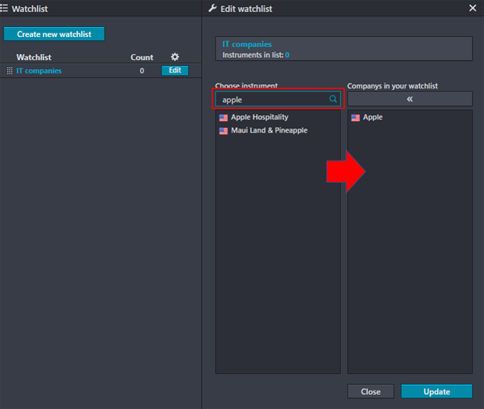Viewport: 484px width, 409px height.
Task: Select Apple in your watchlist companies
Action: (x=372, y=117)
